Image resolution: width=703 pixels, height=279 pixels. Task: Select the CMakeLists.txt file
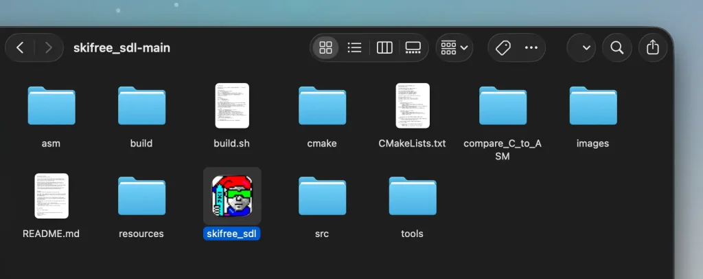point(413,106)
